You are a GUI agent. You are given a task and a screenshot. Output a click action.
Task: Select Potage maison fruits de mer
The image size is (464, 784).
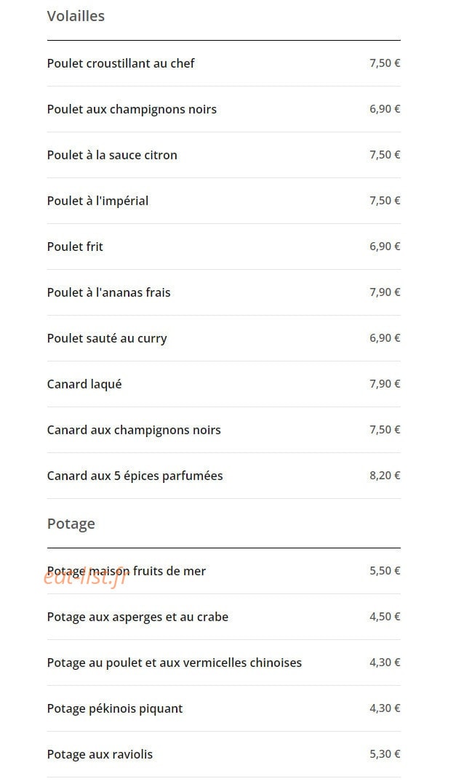[223, 571]
